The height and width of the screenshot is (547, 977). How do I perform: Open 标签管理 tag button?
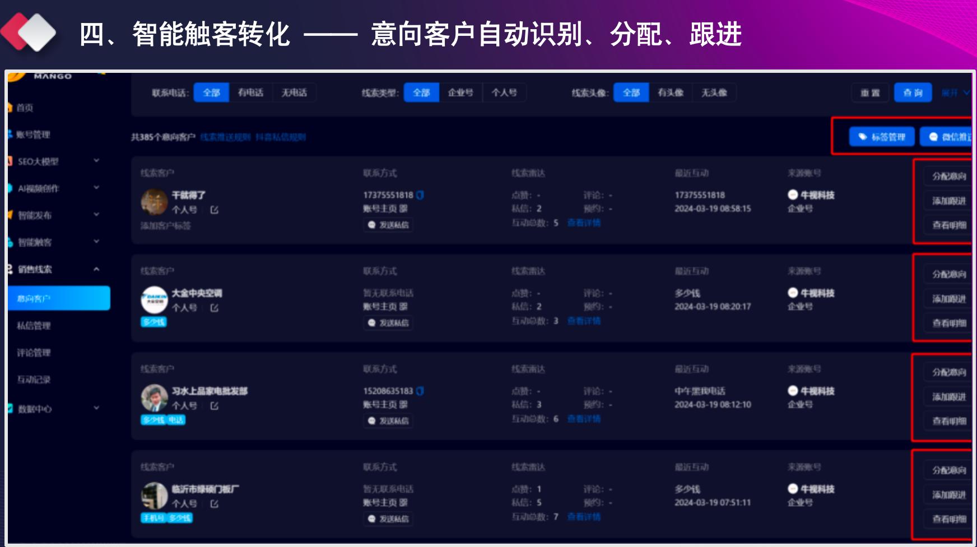point(882,137)
